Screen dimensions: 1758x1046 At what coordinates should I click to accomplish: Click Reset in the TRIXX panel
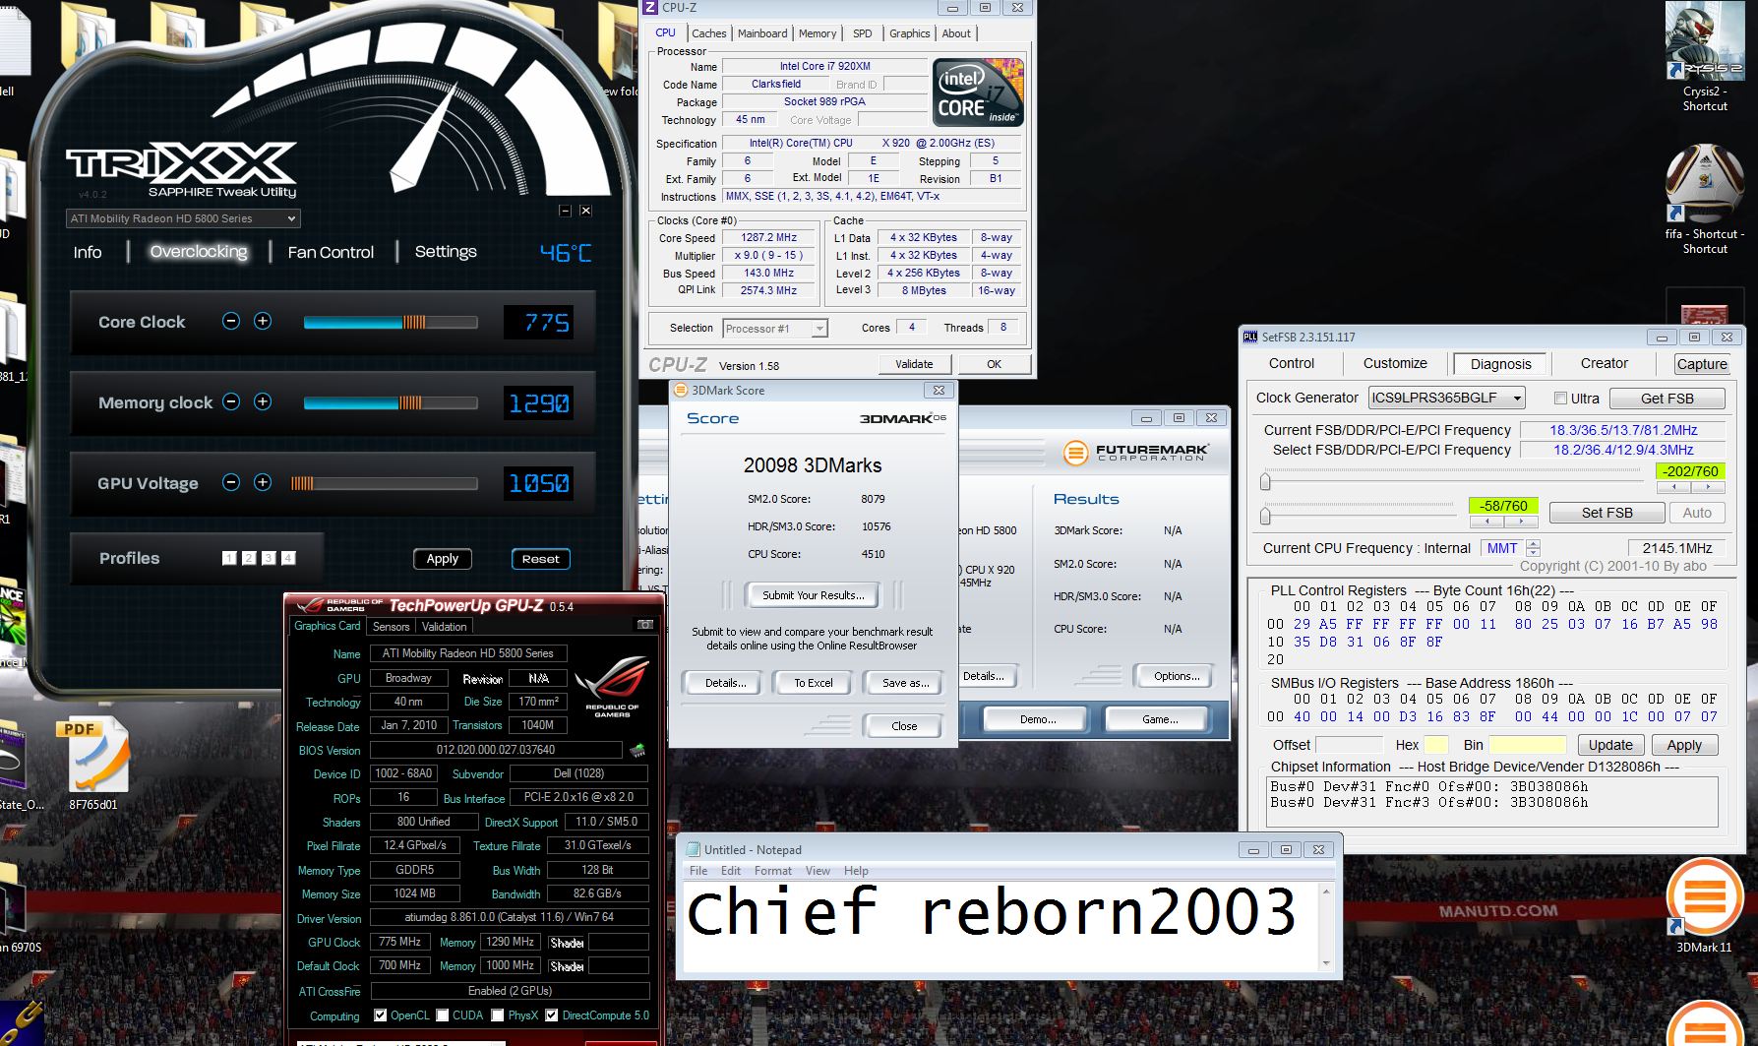[540, 559]
